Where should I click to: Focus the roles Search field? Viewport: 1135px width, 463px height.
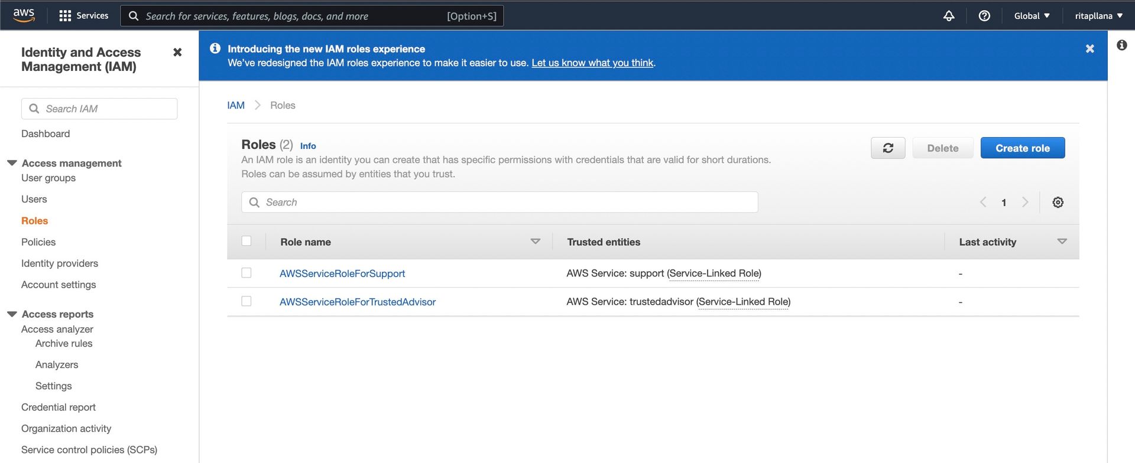point(500,202)
